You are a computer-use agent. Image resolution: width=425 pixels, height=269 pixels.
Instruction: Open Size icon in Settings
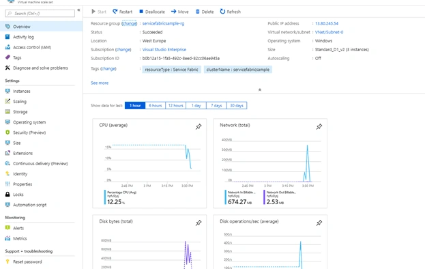click(8, 143)
